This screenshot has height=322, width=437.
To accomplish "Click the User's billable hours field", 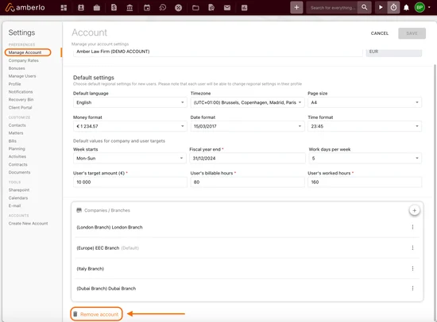I will click(x=247, y=182).
